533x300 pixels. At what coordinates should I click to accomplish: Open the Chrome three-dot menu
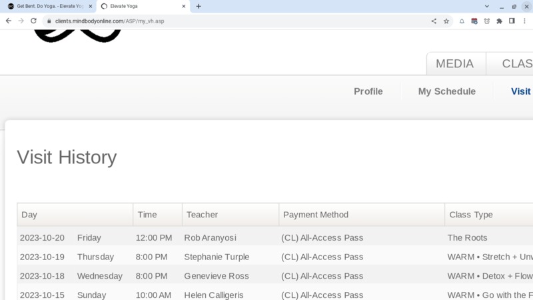pos(524,21)
